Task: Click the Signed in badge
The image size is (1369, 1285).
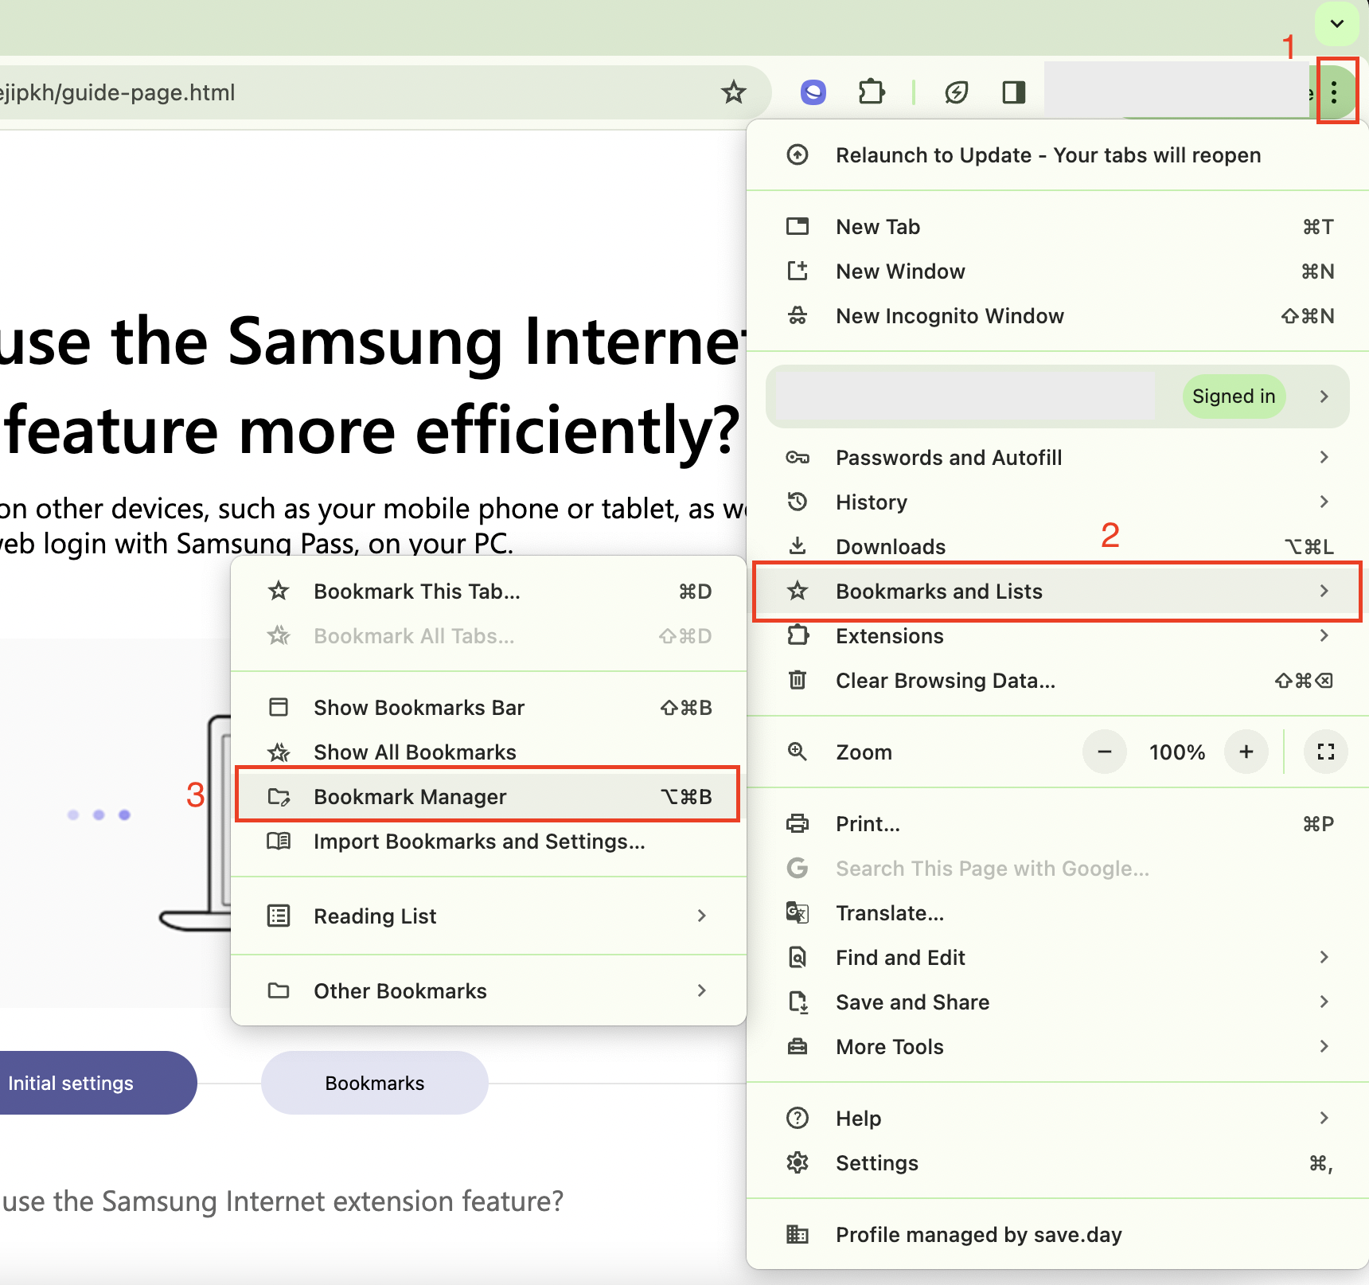Action: tap(1233, 396)
